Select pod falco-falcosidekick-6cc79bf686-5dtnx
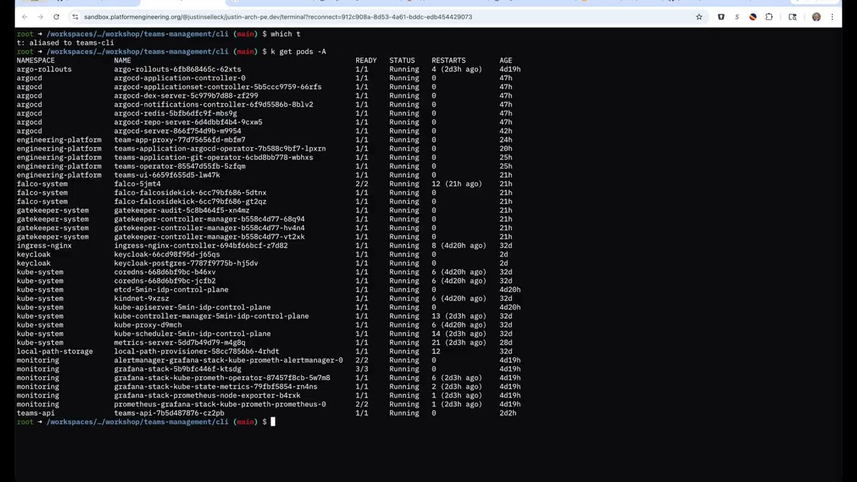 190,193
